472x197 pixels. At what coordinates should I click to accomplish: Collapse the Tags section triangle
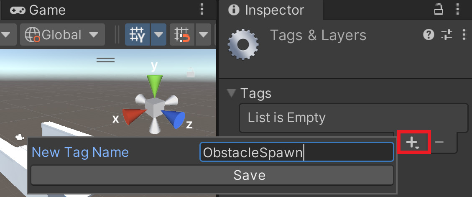[232, 93]
